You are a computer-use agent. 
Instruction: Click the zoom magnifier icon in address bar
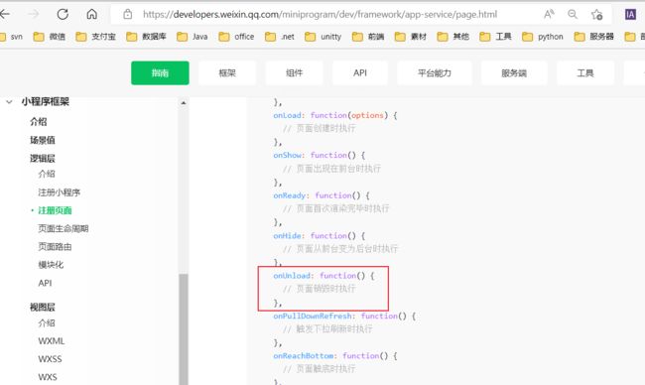[x=573, y=15]
